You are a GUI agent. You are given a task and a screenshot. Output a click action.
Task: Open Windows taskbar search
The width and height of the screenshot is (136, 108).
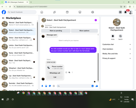pyautogui.click(x=8, y=99)
